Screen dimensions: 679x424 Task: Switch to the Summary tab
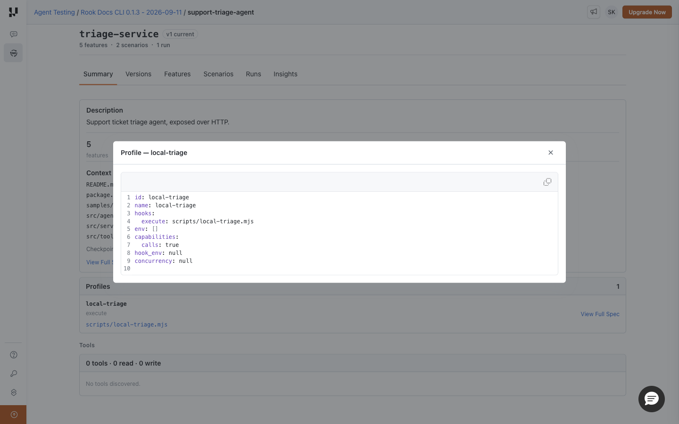[x=98, y=74]
